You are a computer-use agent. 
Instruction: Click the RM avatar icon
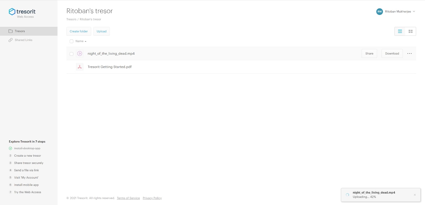379,11
